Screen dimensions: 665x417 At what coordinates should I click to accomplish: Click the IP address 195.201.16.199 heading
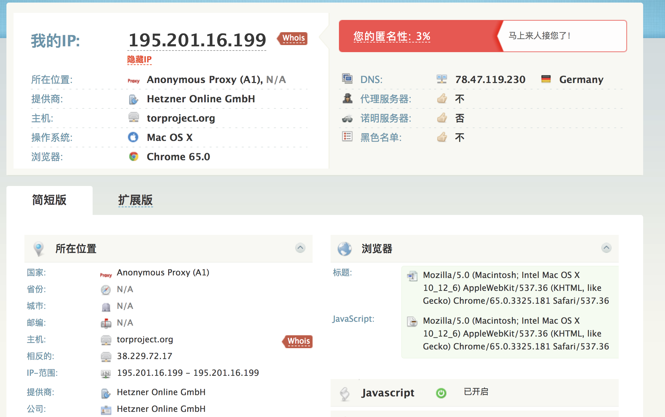(x=197, y=40)
